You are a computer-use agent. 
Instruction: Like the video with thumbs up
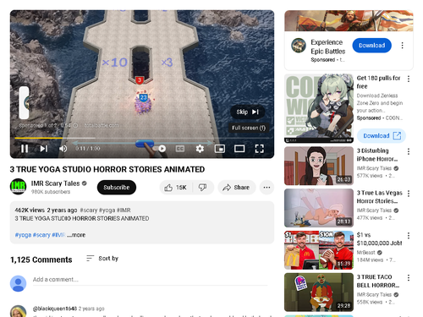(176, 188)
